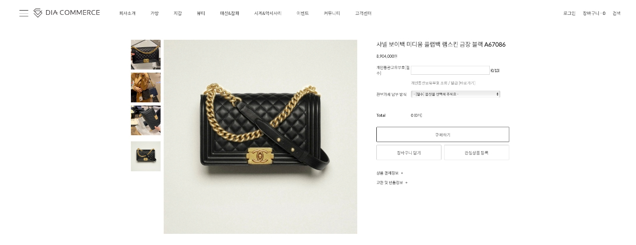Click the 장바구니 담기 button
Screen dimensions: 636x245
click(409, 152)
